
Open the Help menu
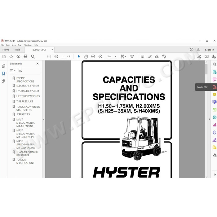point(36,45)
